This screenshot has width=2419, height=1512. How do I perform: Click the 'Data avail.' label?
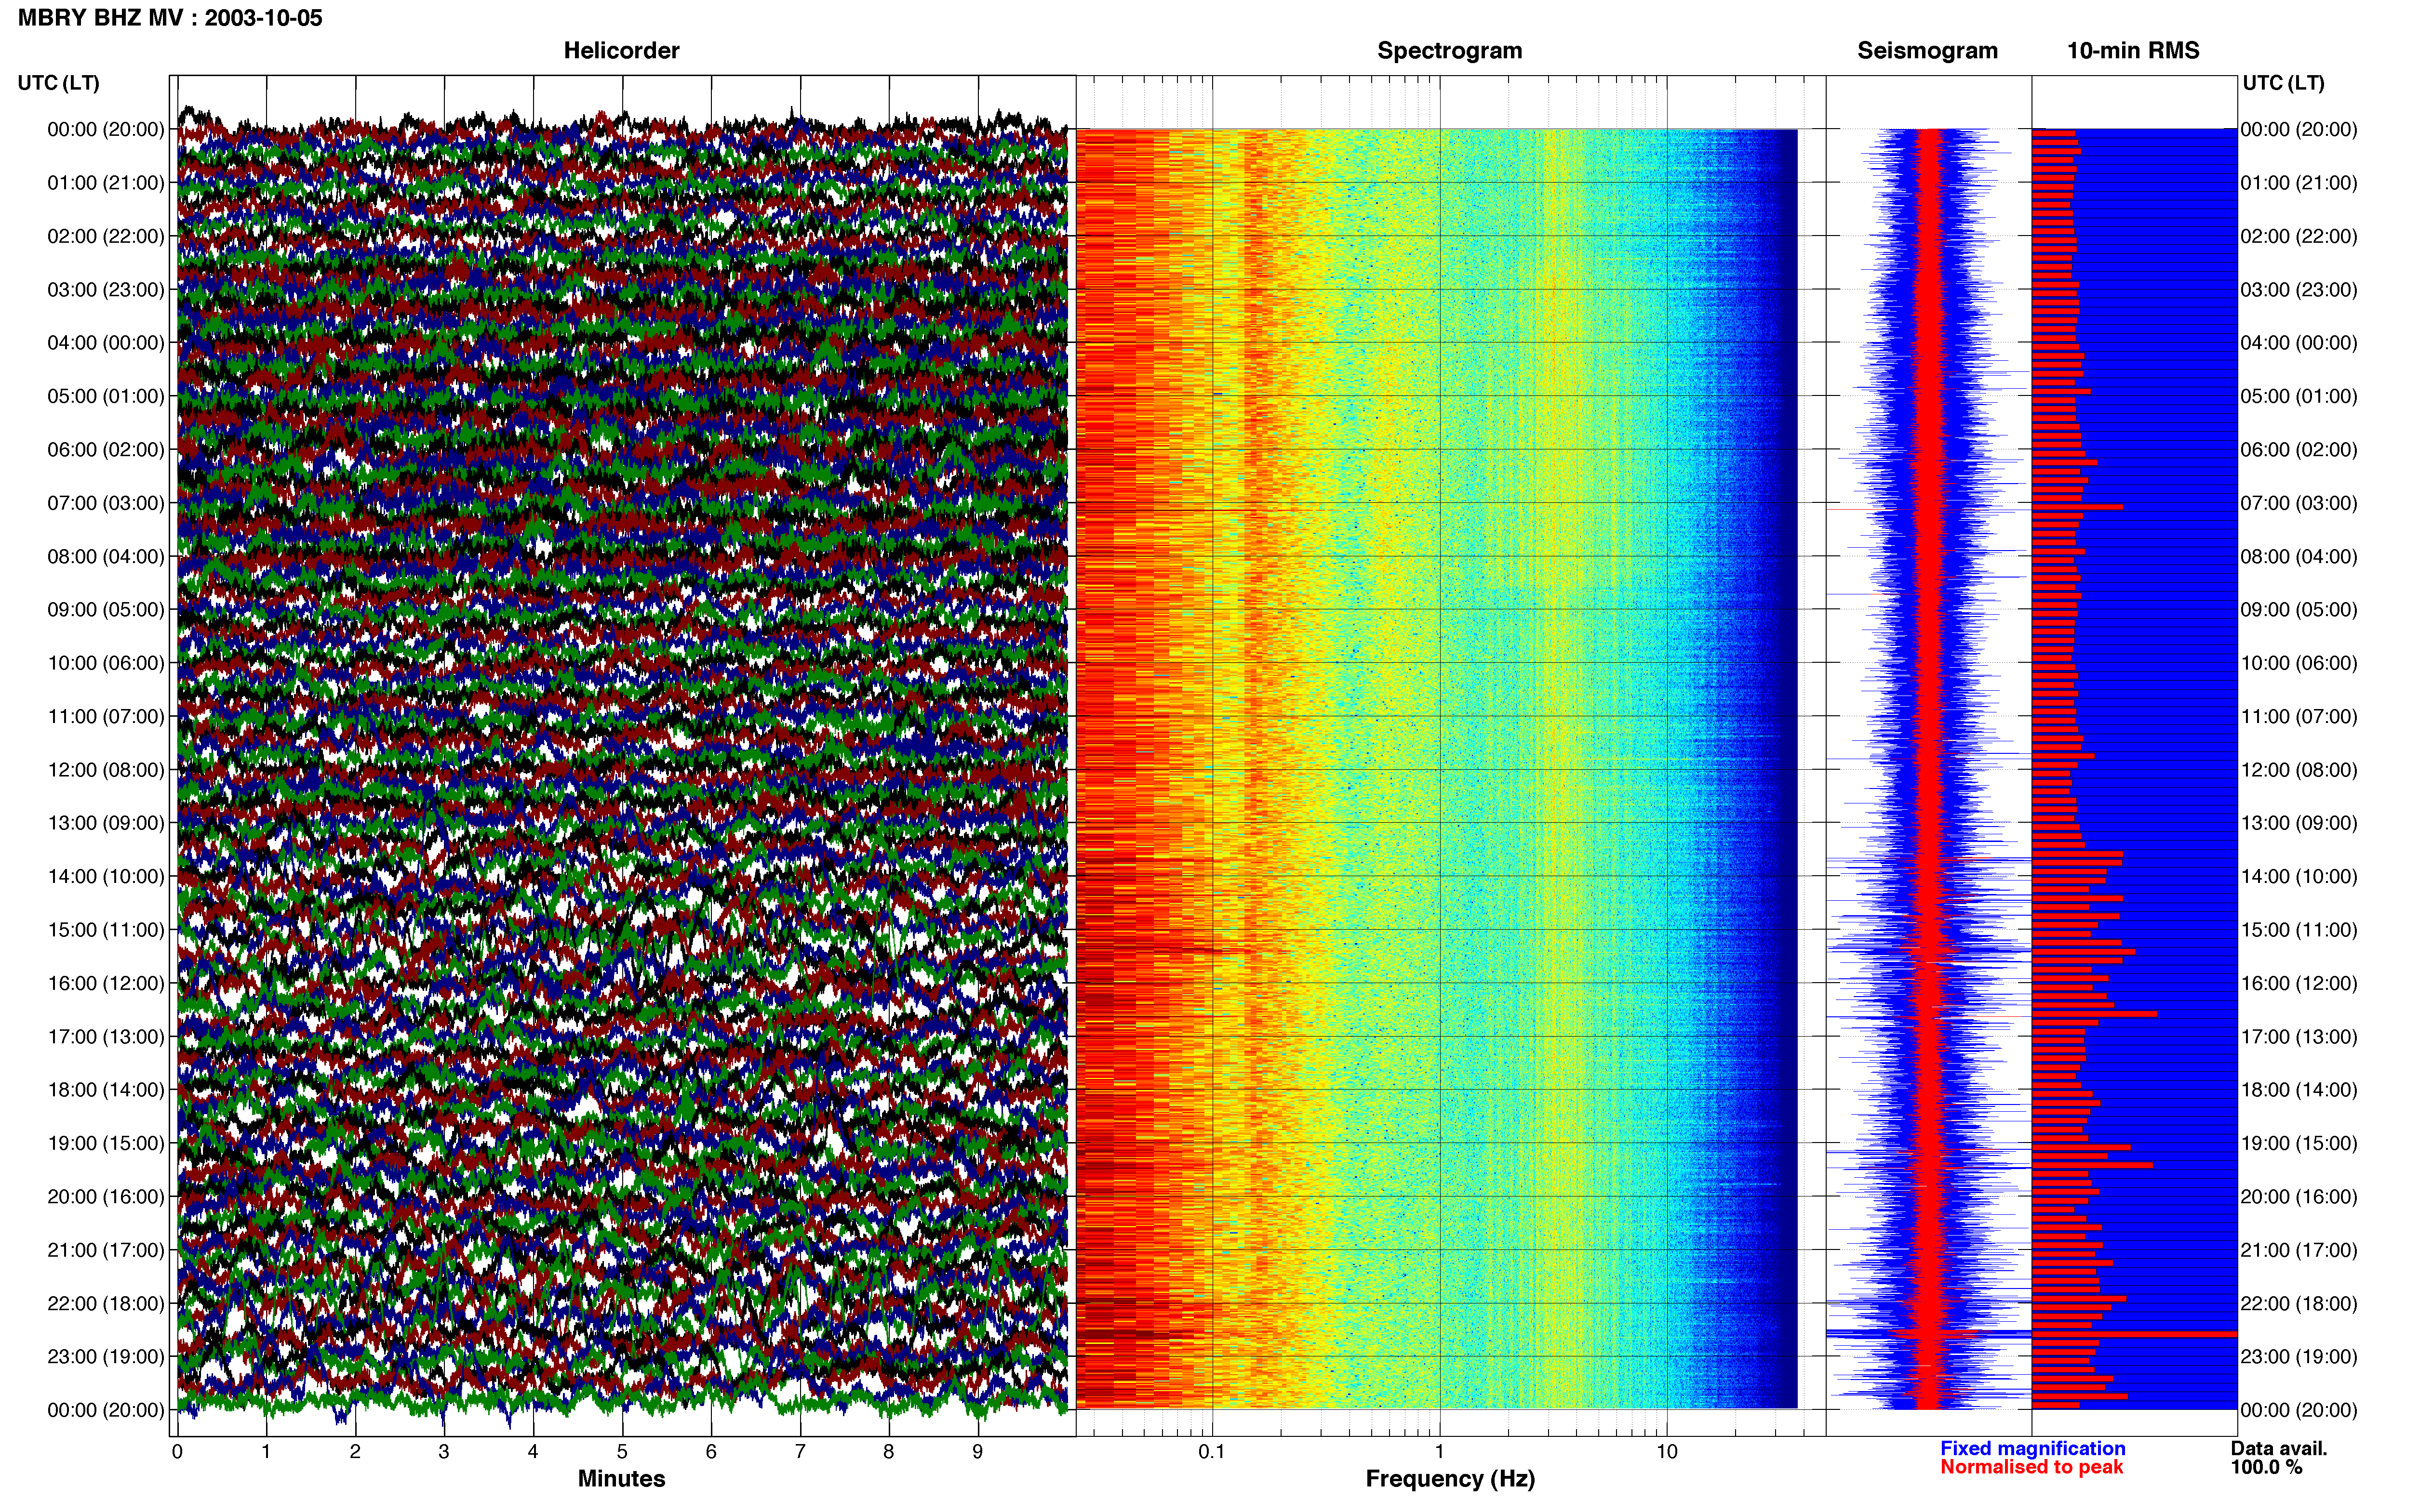(x=2279, y=1448)
